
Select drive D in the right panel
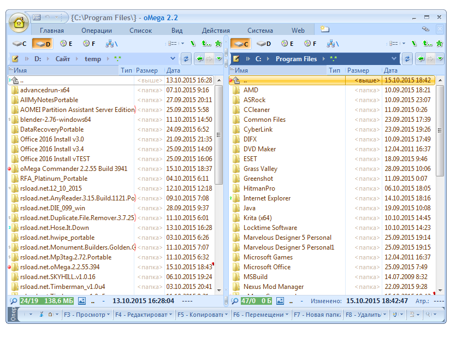264,44
